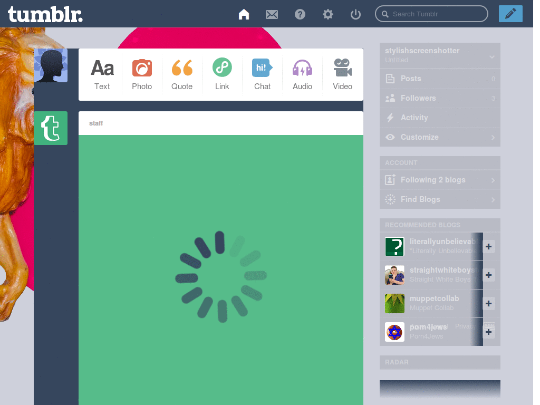Create a new Chat post
The height and width of the screenshot is (405, 540).
pos(262,74)
